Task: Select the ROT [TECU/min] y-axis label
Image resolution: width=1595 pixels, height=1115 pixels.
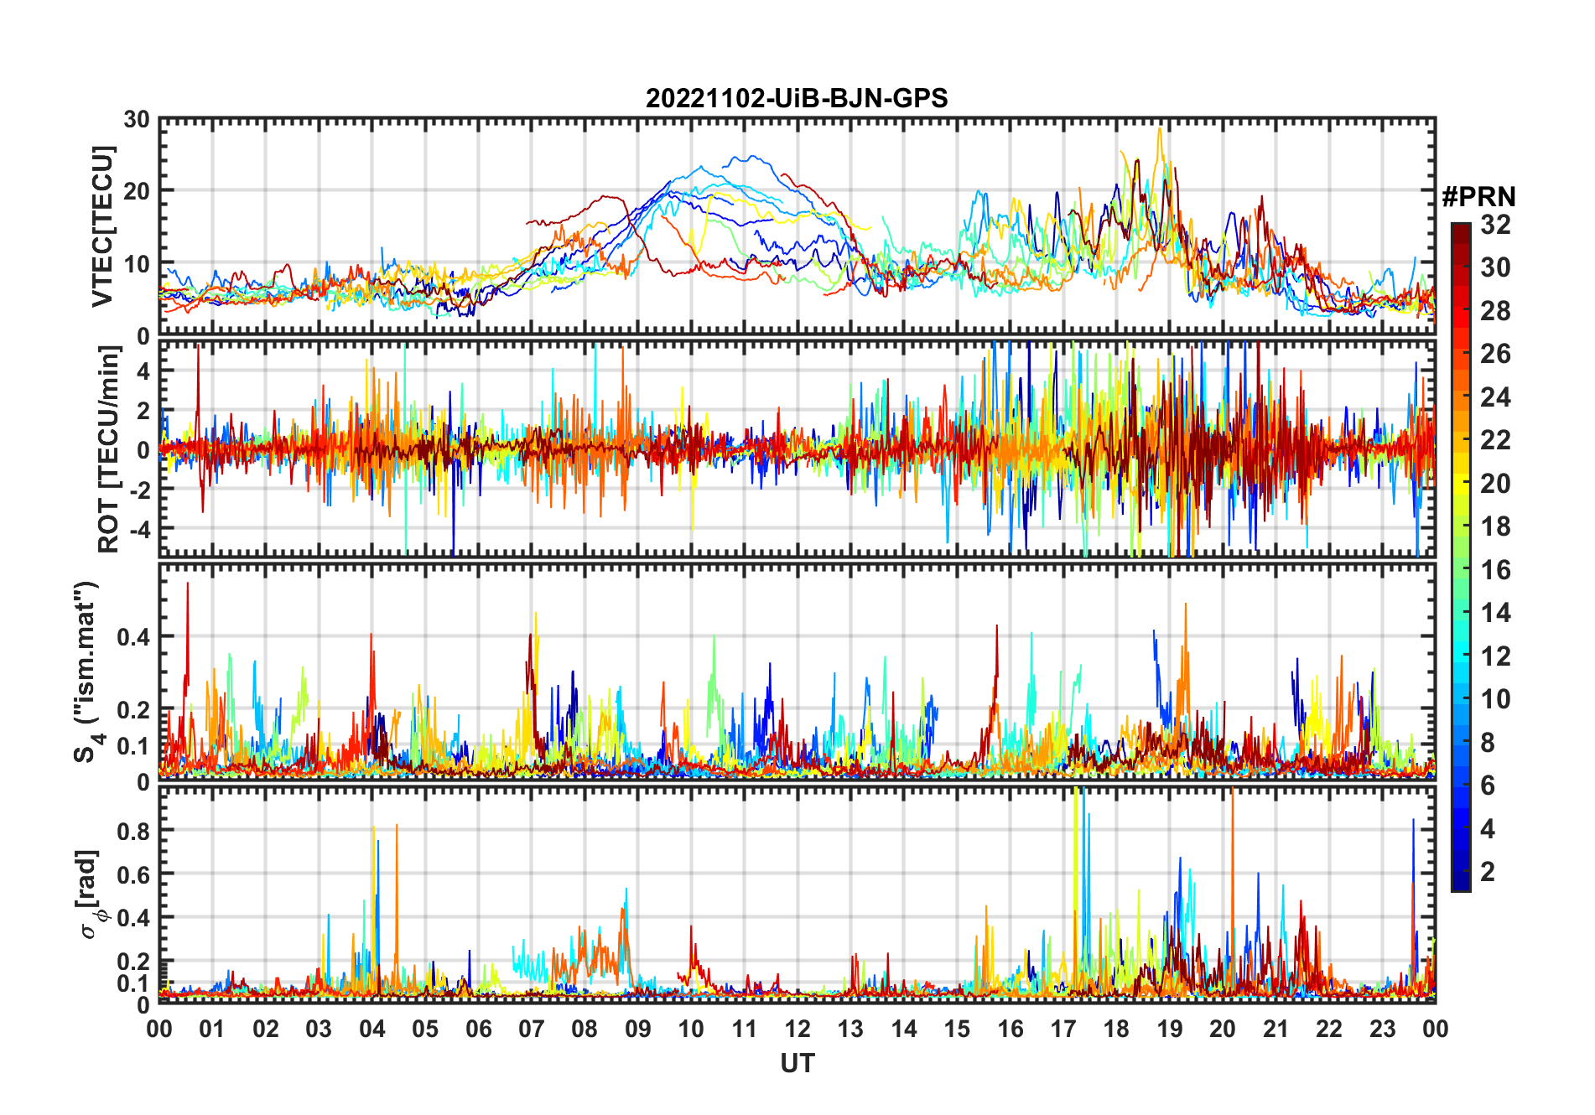Action: pos(108,449)
